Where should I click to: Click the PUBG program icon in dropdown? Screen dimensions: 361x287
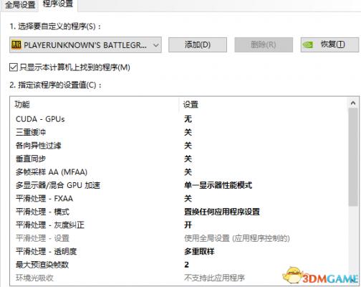[16, 44]
